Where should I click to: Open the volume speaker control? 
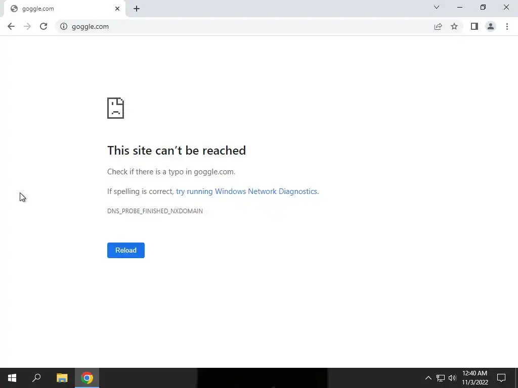(x=452, y=378)
